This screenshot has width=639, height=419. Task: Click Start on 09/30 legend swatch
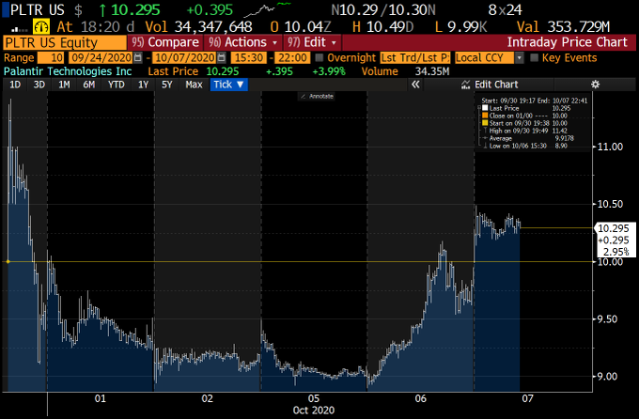pos(485,123)
